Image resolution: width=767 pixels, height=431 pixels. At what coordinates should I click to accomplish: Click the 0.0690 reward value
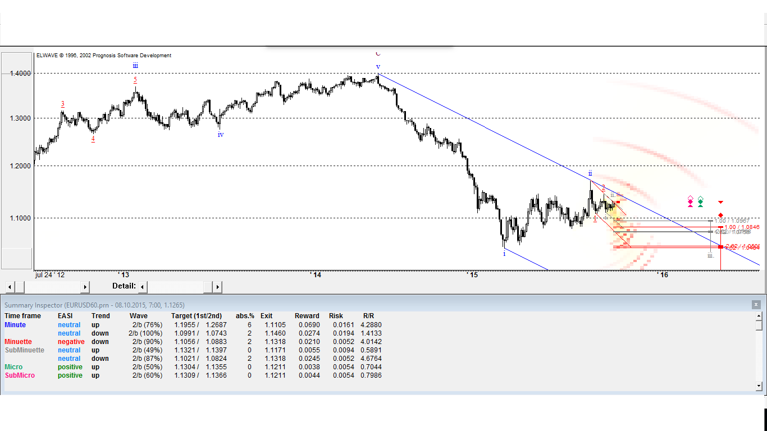click(x=309, y=325)
